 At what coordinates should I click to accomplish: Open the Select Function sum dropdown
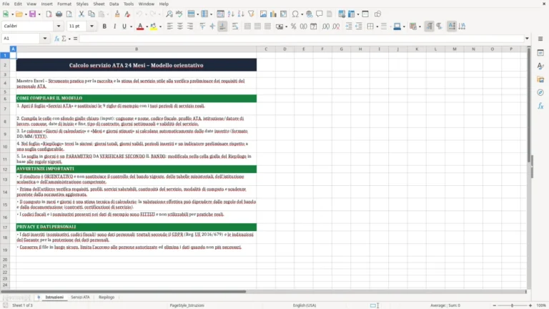point(69,39)
